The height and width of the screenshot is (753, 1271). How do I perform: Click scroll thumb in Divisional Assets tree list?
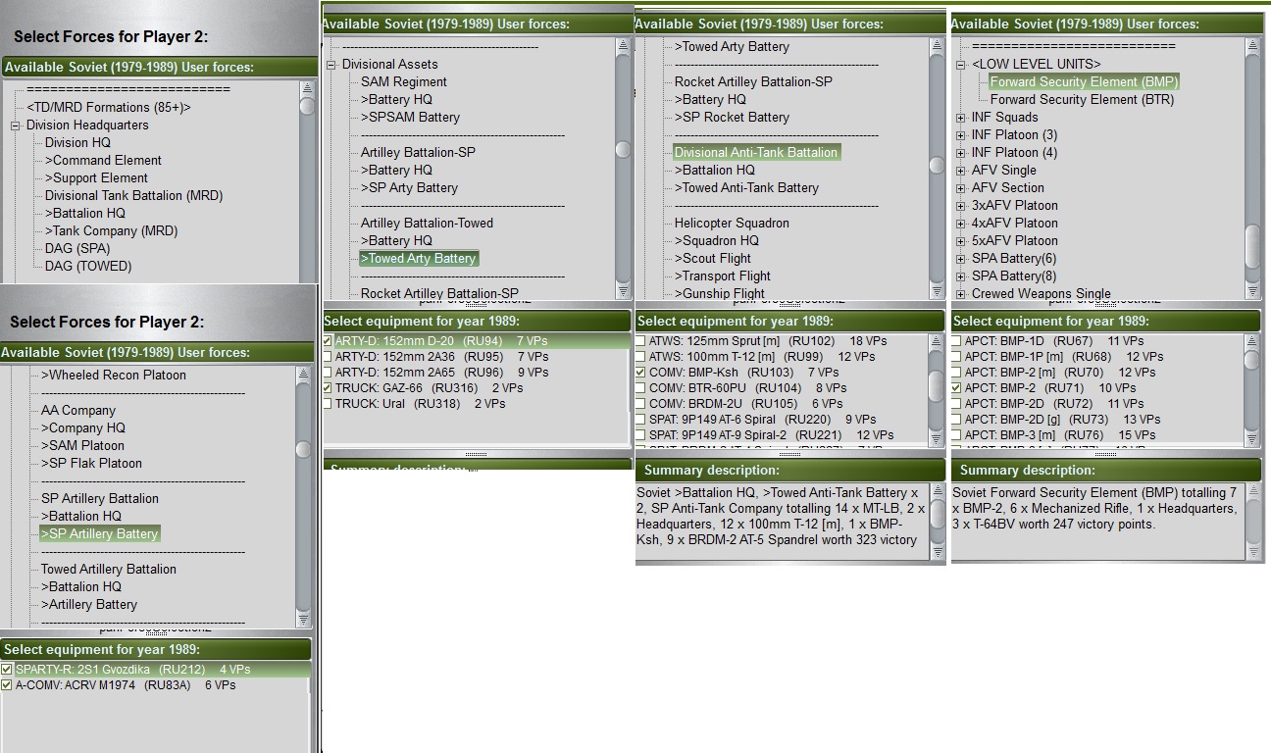(x=623, y=150)
